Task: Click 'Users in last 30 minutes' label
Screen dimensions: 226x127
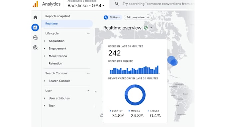Action: [126, 46]
